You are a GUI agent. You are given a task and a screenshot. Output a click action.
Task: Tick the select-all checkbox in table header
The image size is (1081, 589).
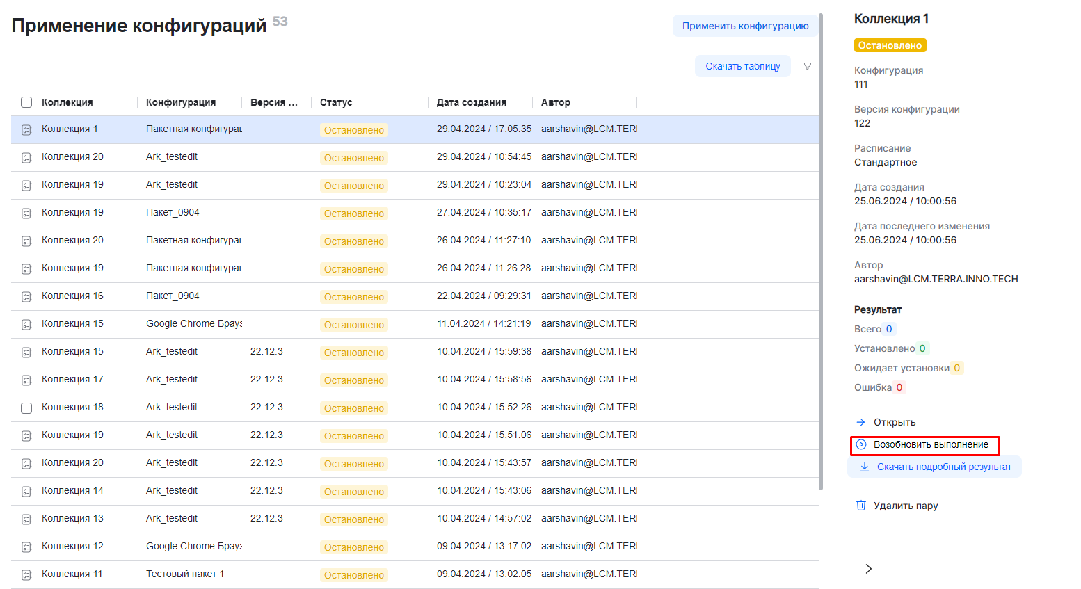pos(26,102)
